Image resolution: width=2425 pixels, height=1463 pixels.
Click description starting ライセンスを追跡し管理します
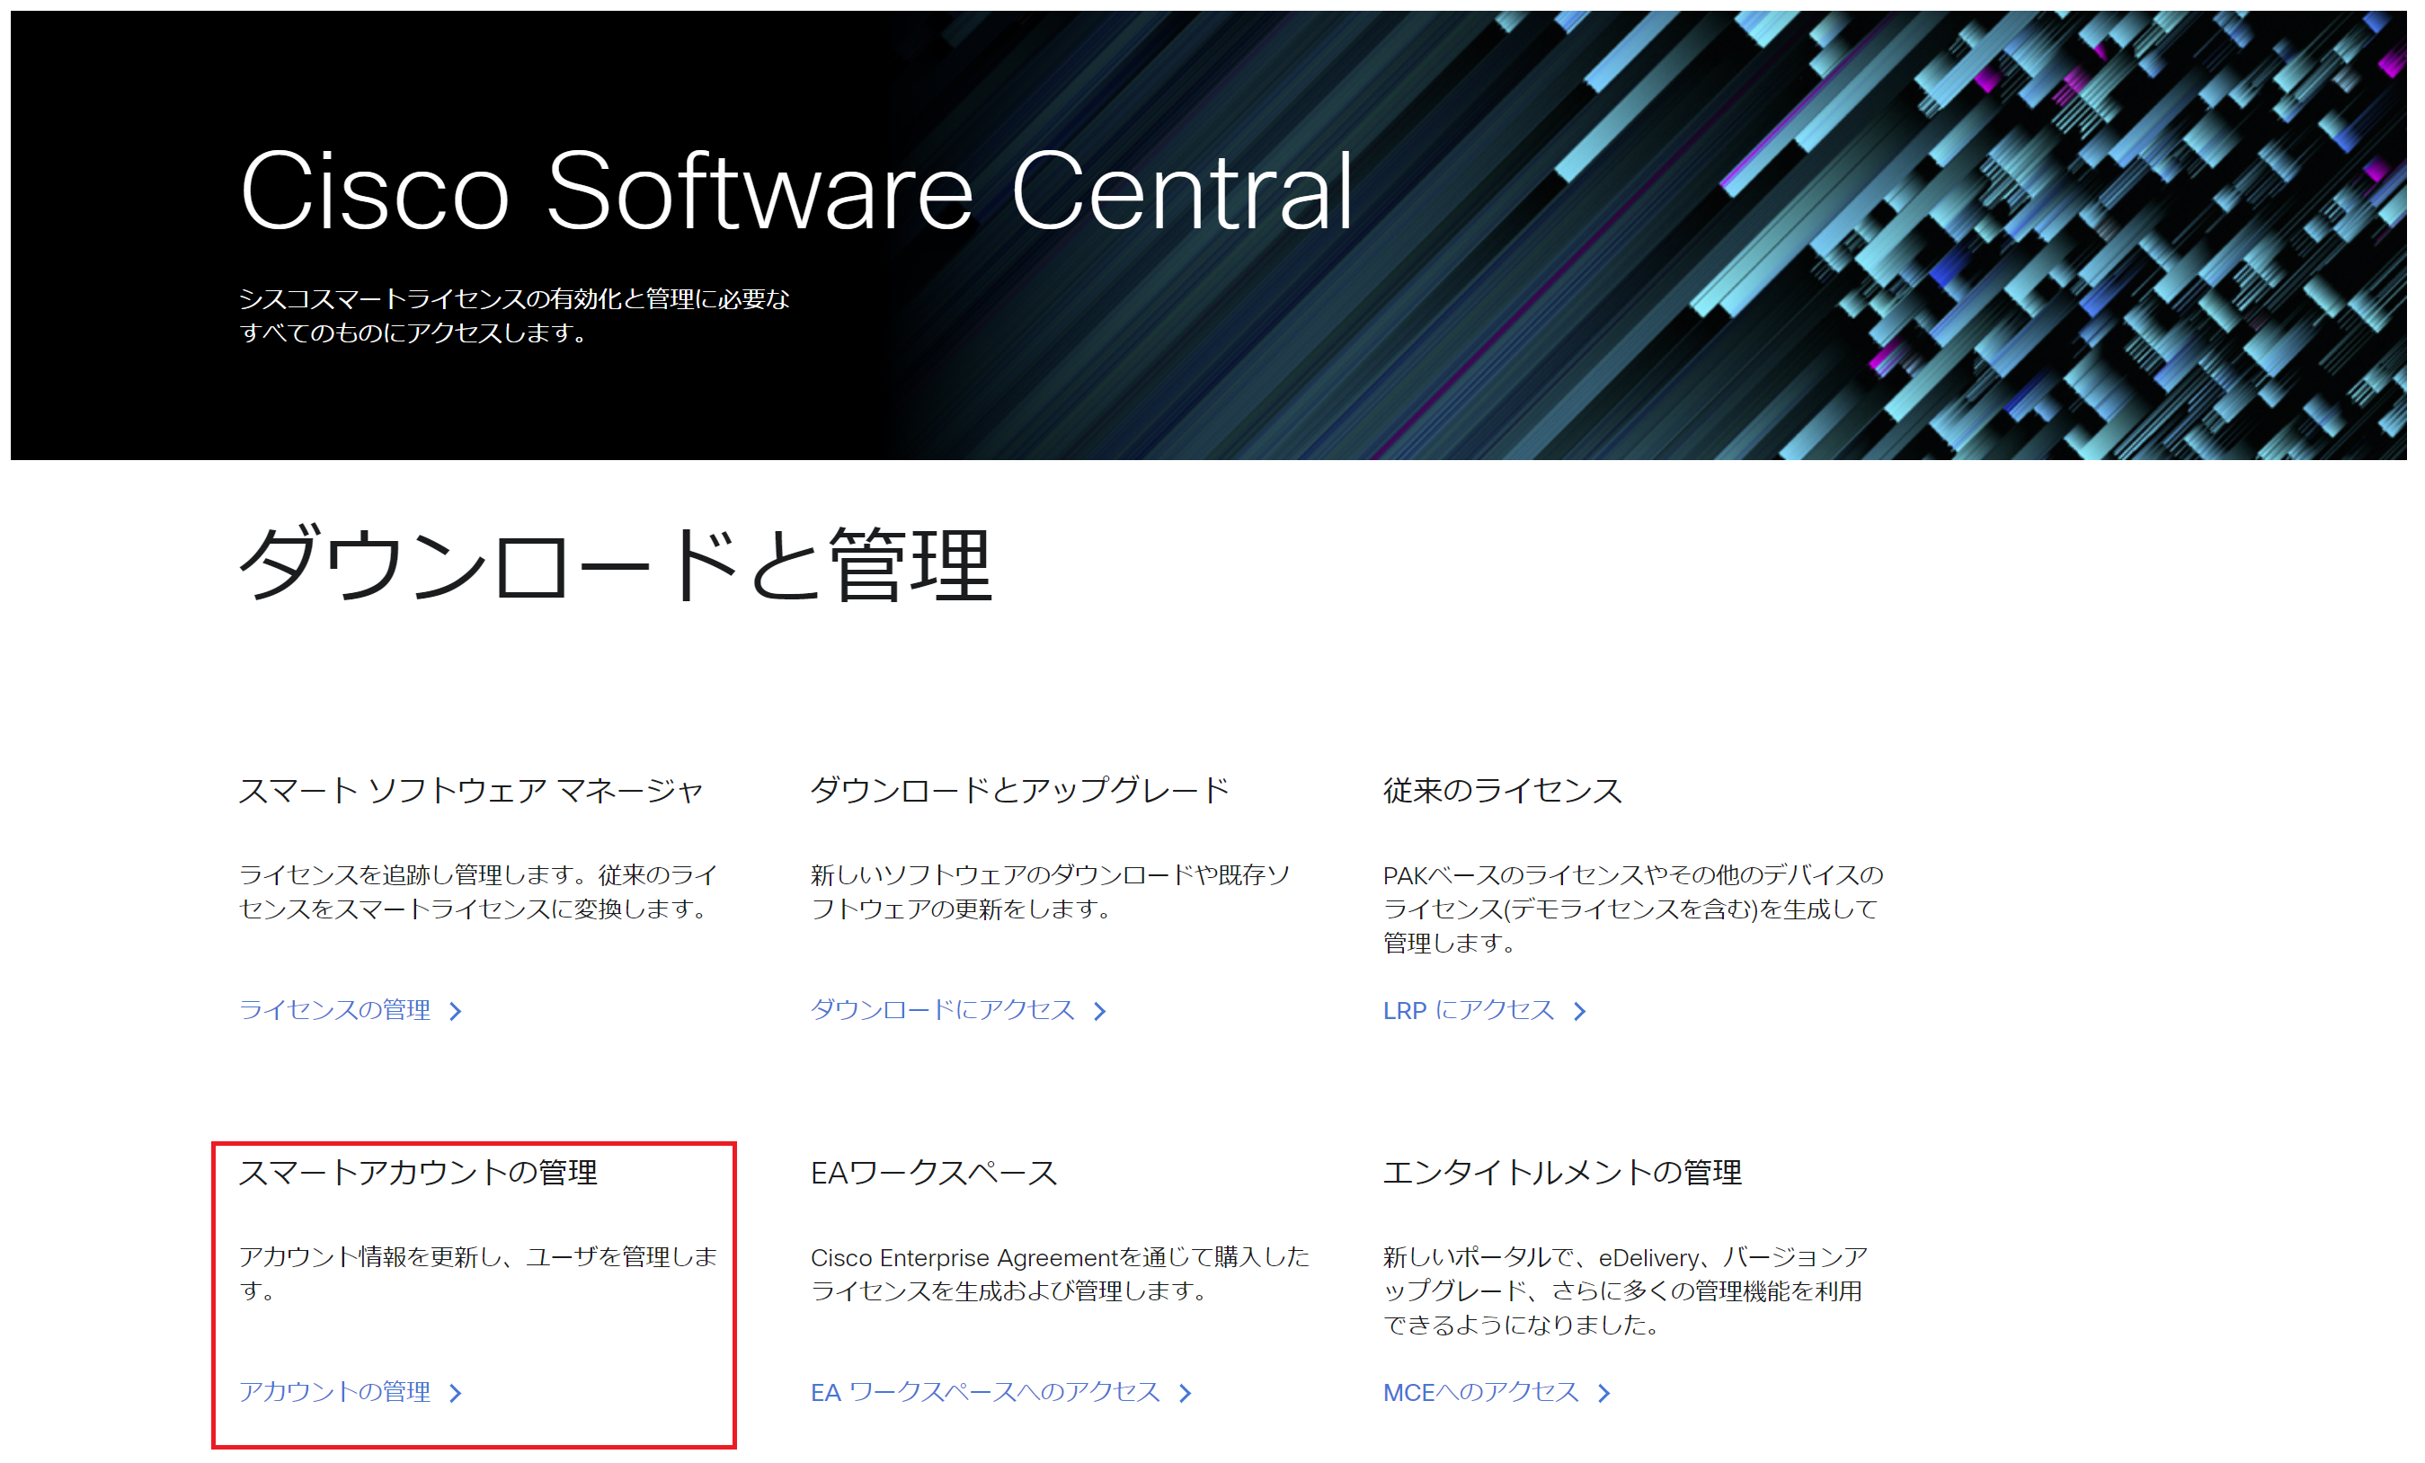point(478,891)
